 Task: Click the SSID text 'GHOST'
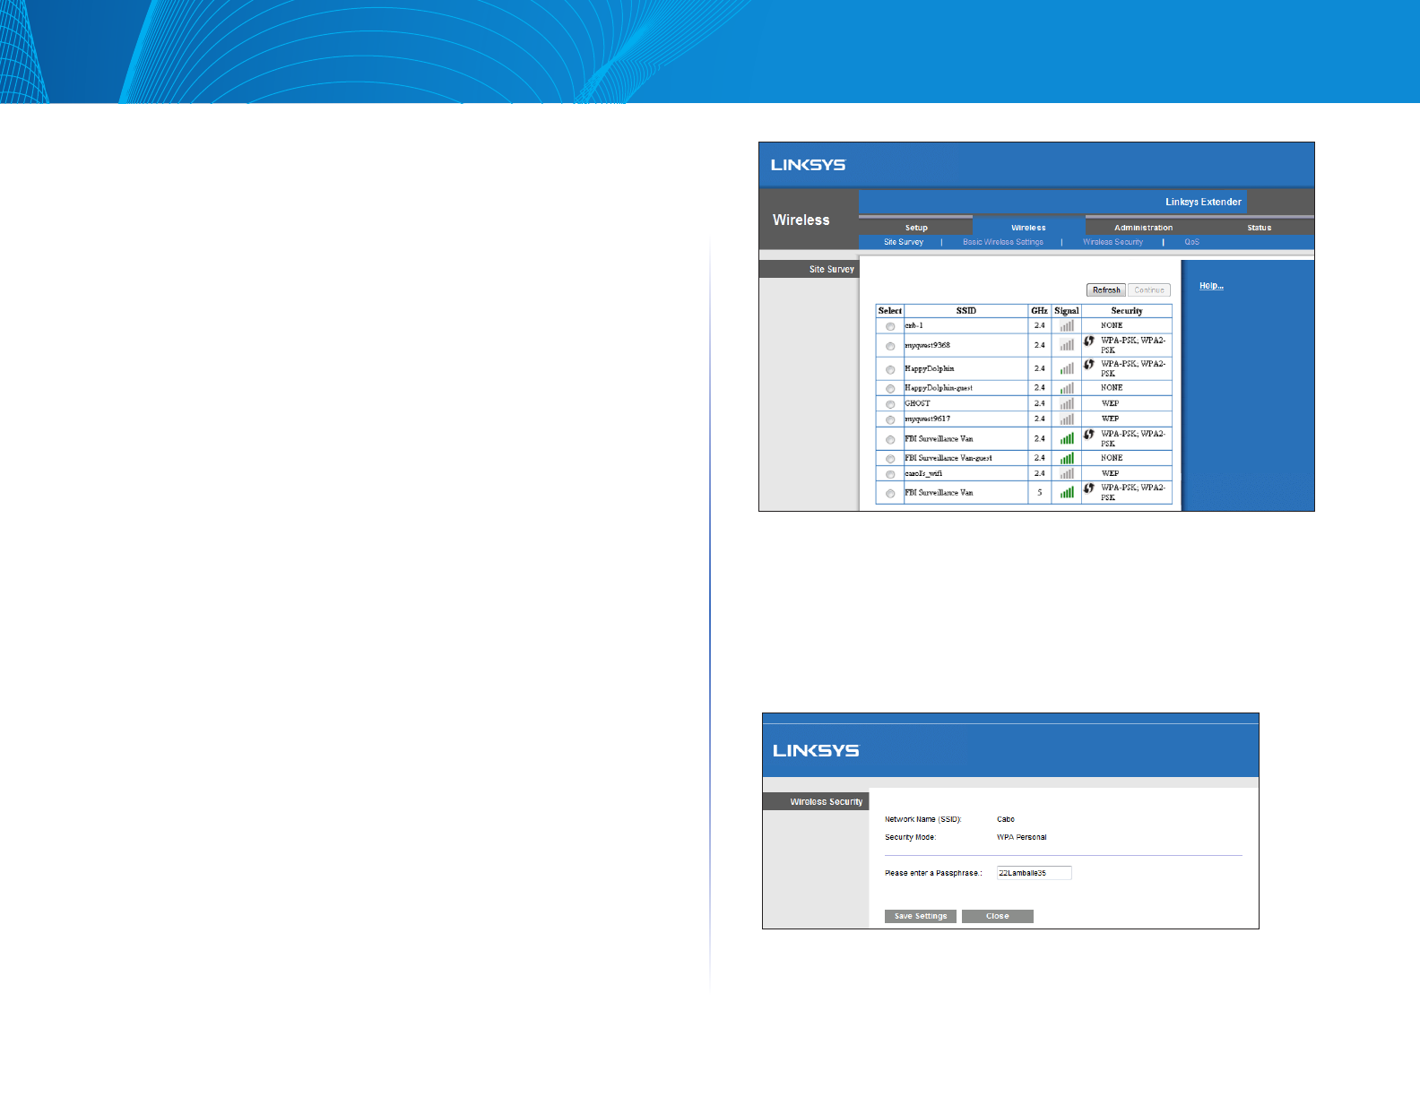pyautogui.click(x=917, y=403)
